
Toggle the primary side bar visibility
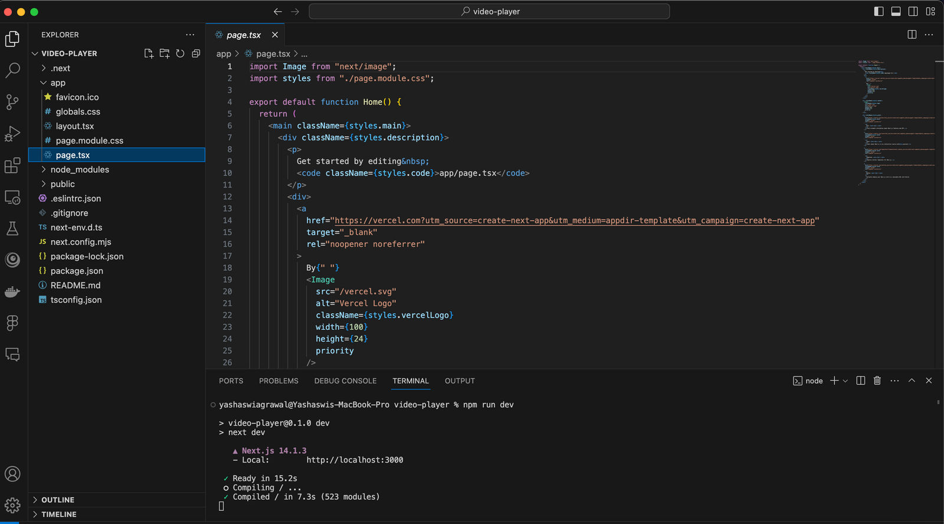pyautogui.click(x=879, y=11)
